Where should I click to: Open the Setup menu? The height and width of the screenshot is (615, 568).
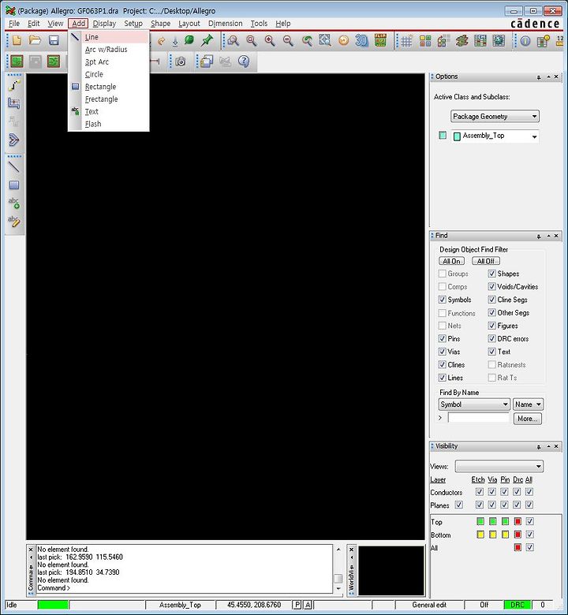point(133,24)
